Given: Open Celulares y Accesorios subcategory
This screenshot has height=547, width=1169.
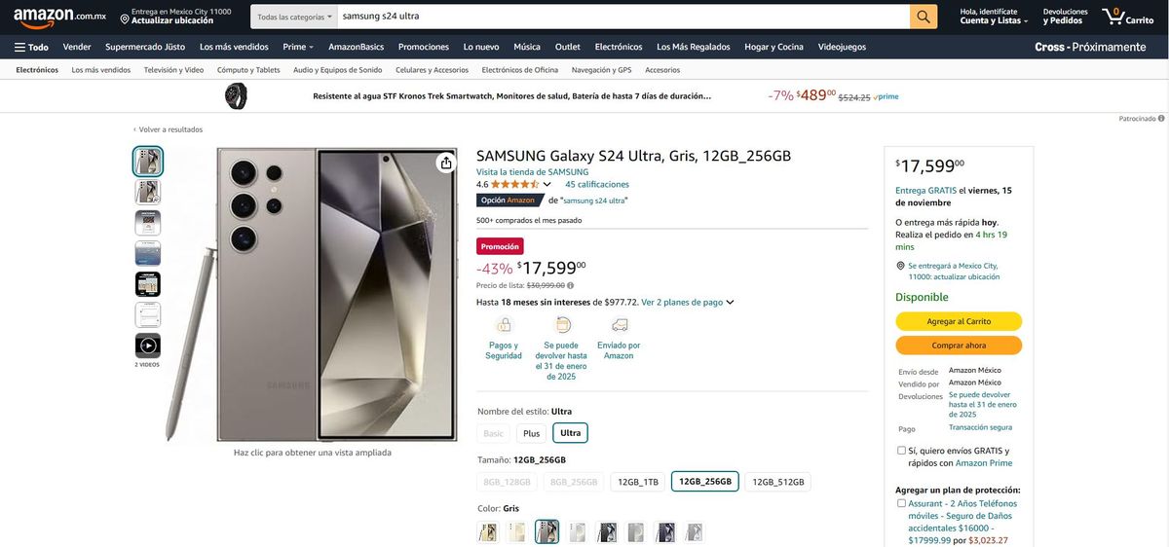Looking at the screenshot, I should point(432,70).
